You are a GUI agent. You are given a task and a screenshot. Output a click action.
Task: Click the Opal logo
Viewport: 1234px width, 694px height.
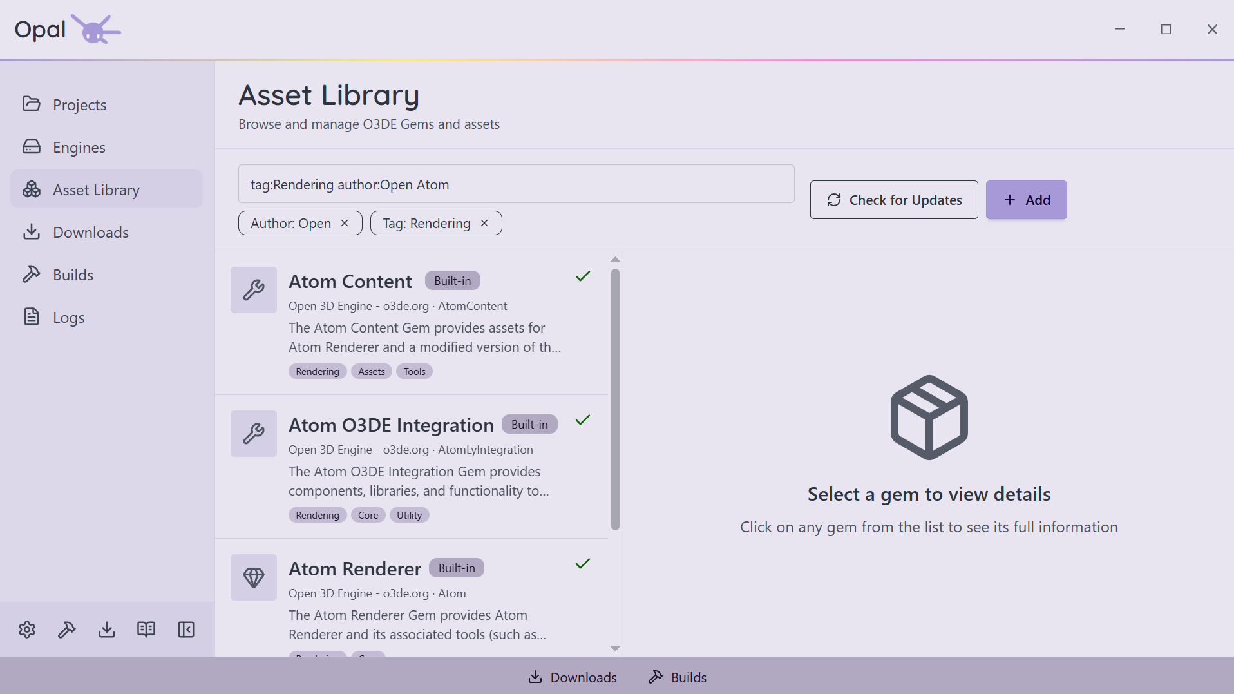[68, 29]
